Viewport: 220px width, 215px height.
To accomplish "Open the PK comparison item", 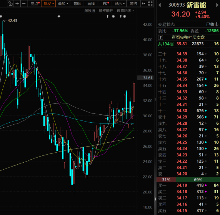I will point(105,4).
